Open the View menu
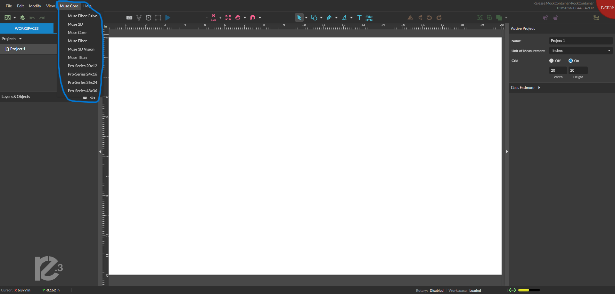The width and height of the screenshot is (615, 294). pos(50,6)
